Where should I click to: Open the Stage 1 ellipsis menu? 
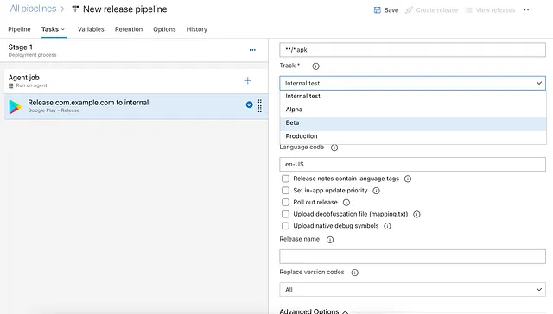(x=252, y=50)
